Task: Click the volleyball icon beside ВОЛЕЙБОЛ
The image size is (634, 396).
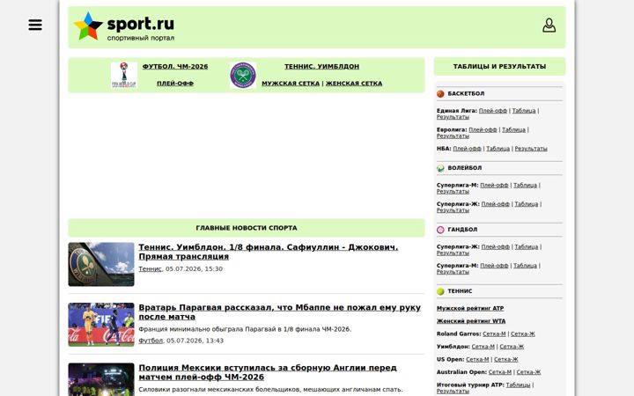Action: coord(440,168)
